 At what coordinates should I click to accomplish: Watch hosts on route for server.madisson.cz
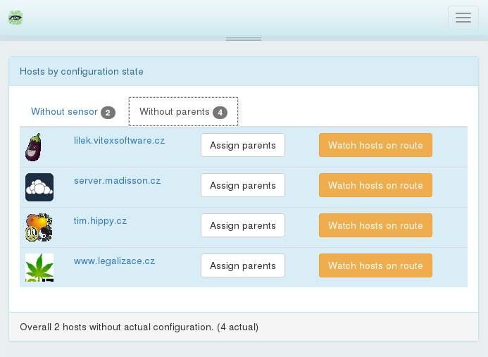click(375, 185)
